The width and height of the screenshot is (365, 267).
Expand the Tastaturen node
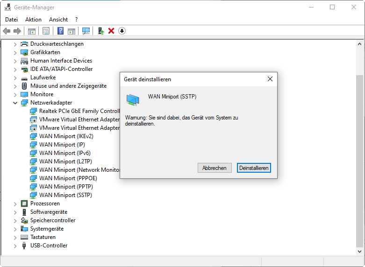pos(15,237)
